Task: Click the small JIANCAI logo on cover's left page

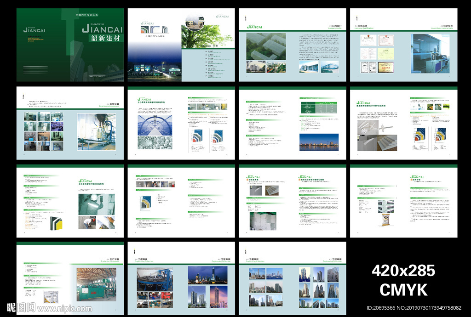Action: (x=34, y=31)
